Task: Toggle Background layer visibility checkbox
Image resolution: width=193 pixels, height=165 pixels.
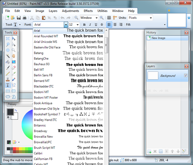Action: pos(186,75)
